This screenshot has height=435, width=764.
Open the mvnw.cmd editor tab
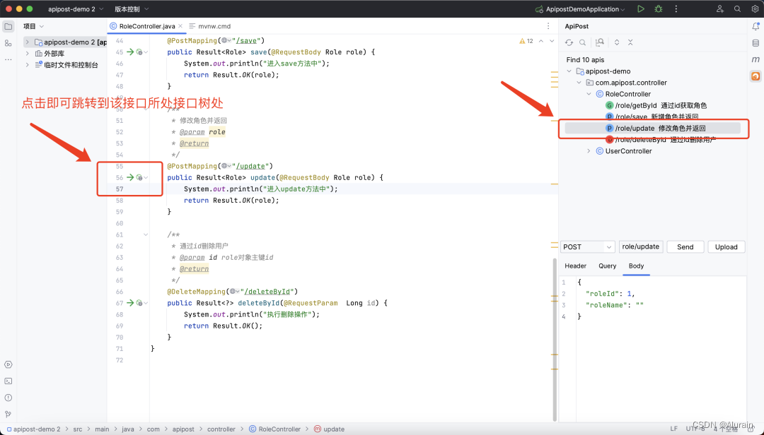[210, 26]
